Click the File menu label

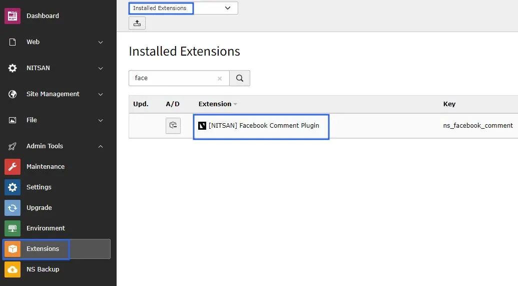pyautogui.click(x=32, y=120)
